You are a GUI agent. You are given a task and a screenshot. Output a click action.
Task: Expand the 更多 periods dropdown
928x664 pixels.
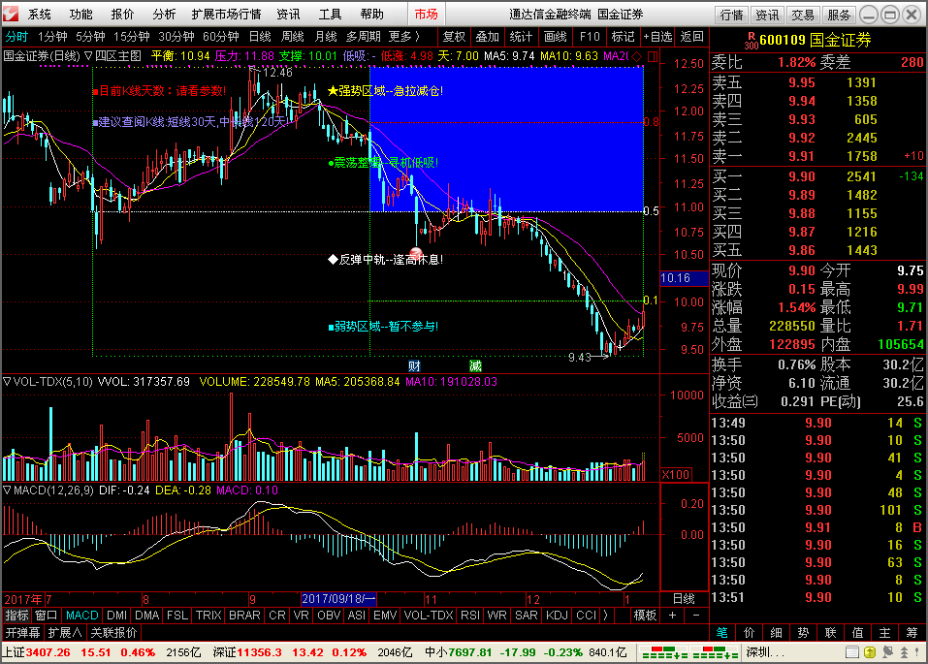point(402,36)
